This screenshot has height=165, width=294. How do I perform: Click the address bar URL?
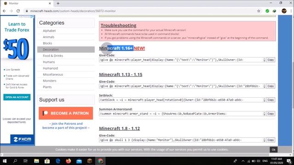click(x=73, y=11)
